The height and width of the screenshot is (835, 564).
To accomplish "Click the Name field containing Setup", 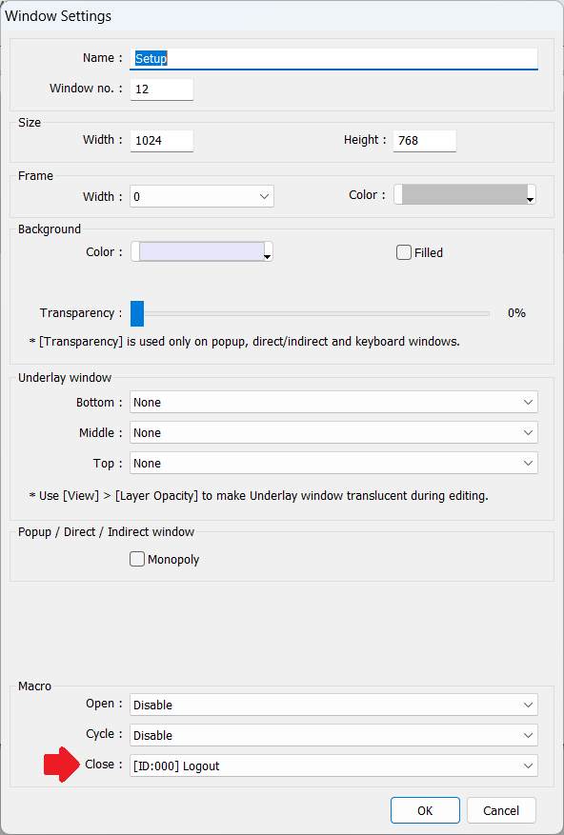I will pyautogui.click(x=333, y=59).
